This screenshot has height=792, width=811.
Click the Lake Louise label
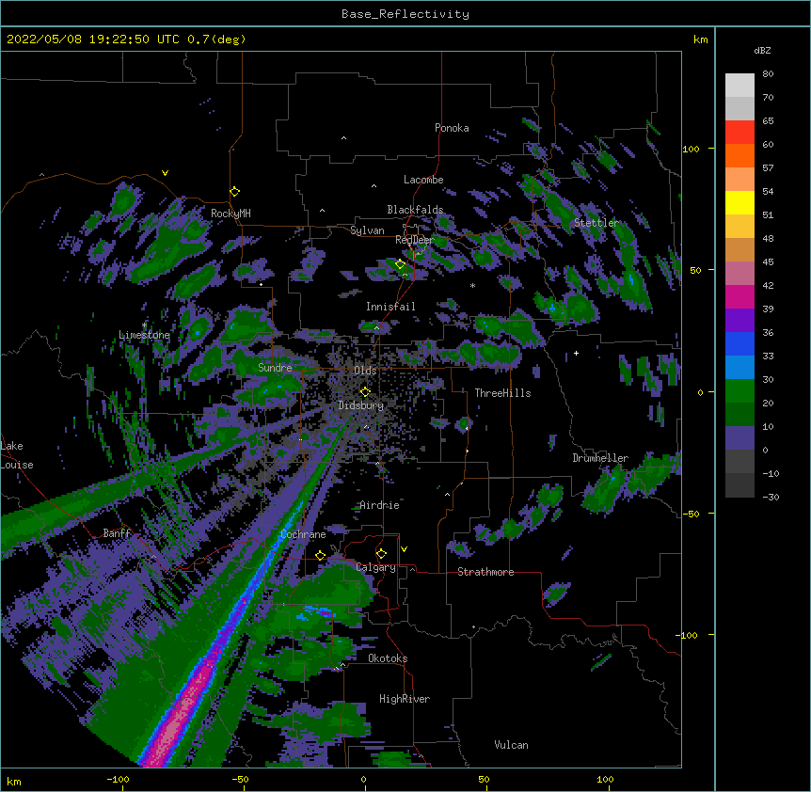[x=17, y=455]
